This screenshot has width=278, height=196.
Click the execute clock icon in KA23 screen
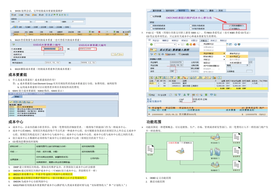(13, 44)
